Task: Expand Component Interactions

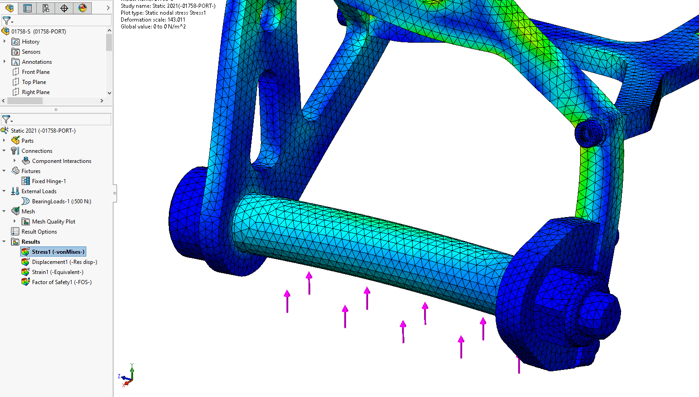Action: tap(15, 161)
